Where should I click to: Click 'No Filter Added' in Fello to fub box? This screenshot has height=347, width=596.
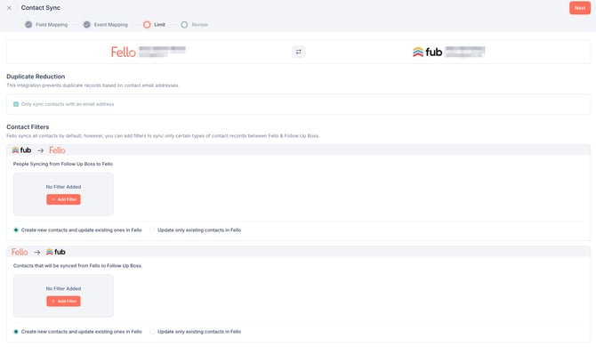click(x=63, y=289)
